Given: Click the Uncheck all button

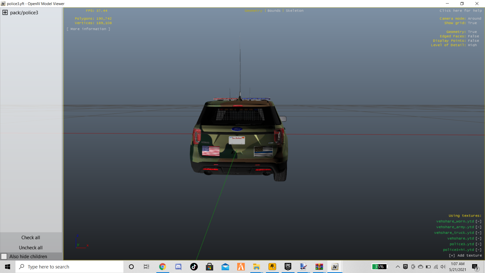Looking at the screenshot, I should point(31,248).
